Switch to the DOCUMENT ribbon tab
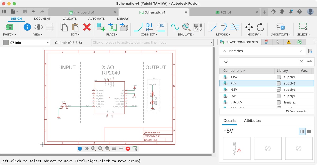317x165 pixels. pyautogui.click(x=42, y=19)
